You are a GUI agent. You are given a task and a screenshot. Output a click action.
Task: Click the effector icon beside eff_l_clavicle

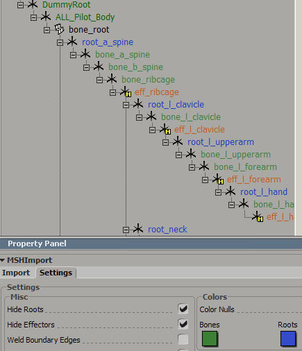pyautogui.click(x=165, y=129)
